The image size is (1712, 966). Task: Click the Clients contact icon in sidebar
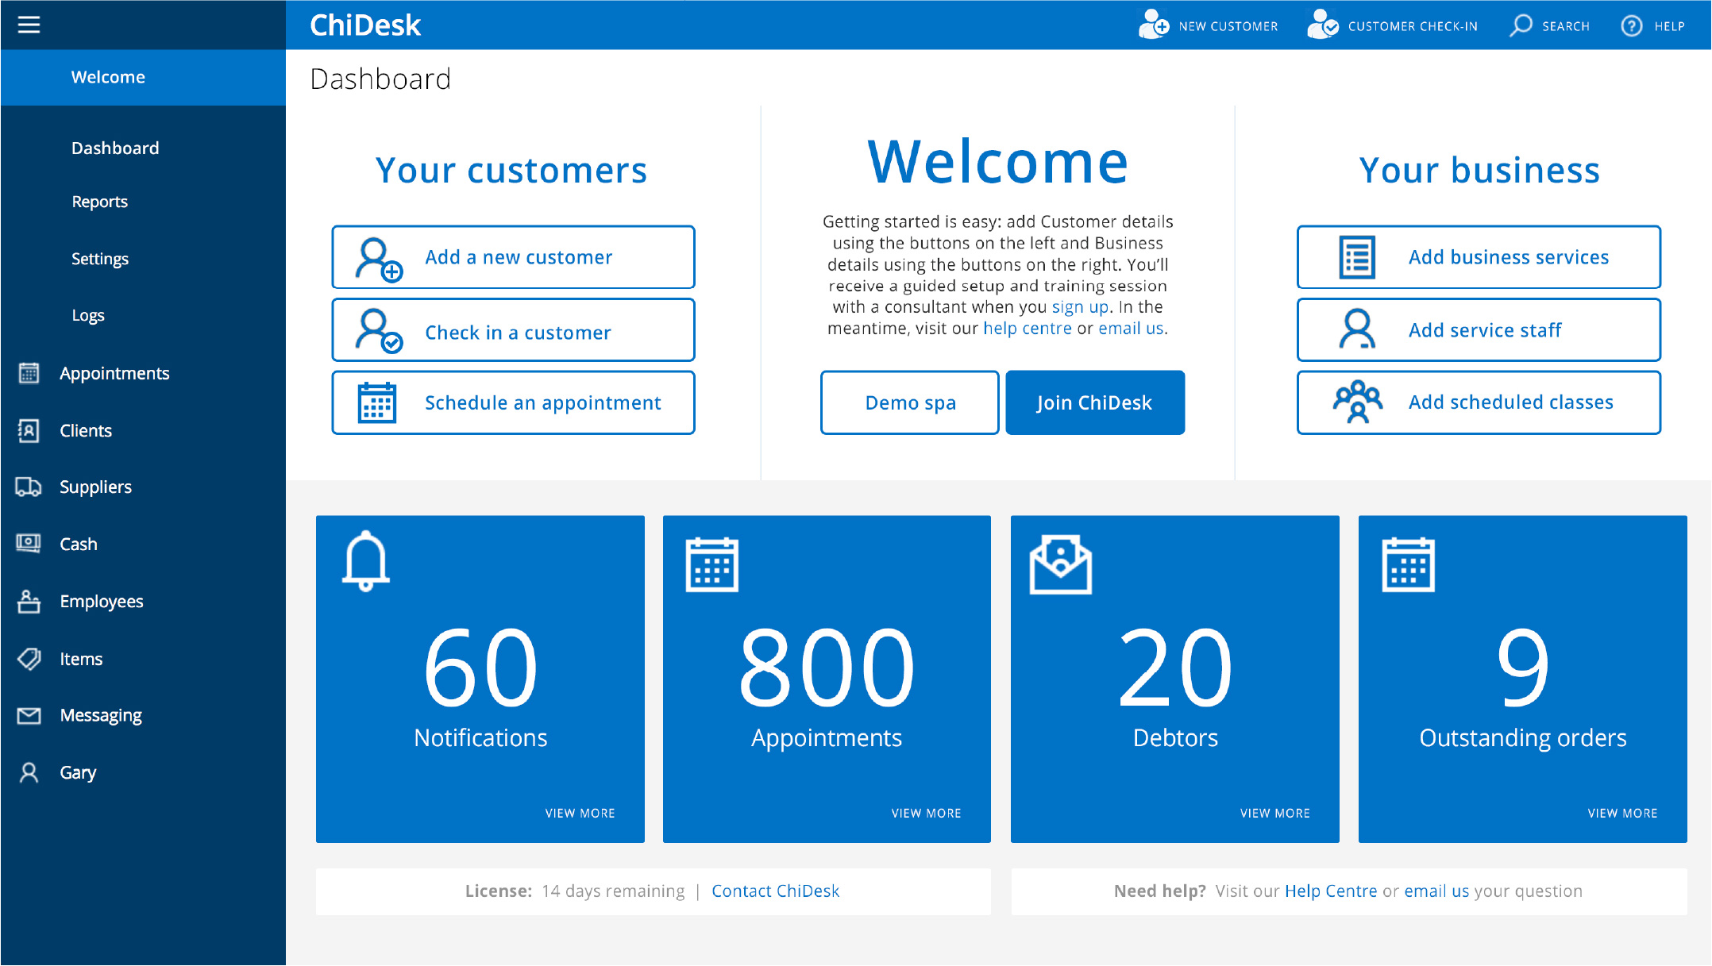(x=29, y=430)
